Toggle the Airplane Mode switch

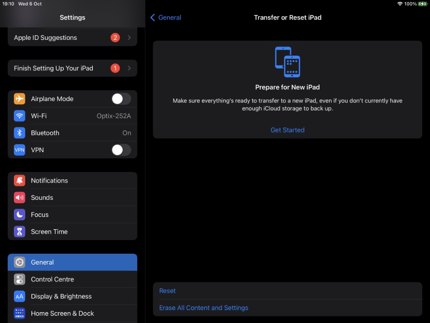(x=121, y=99)
